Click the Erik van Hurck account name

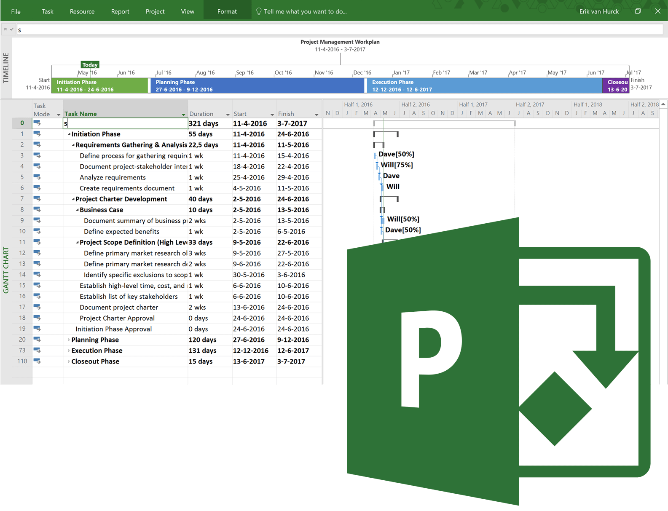(599, 11)
